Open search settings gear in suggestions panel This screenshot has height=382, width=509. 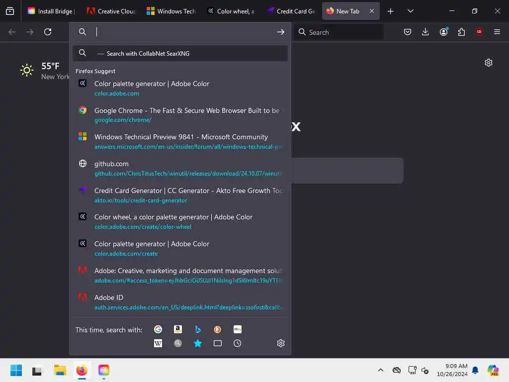tap(281, 343)
